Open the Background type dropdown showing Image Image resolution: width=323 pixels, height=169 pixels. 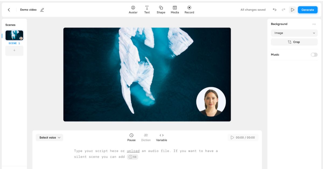(x=294, y=33)
